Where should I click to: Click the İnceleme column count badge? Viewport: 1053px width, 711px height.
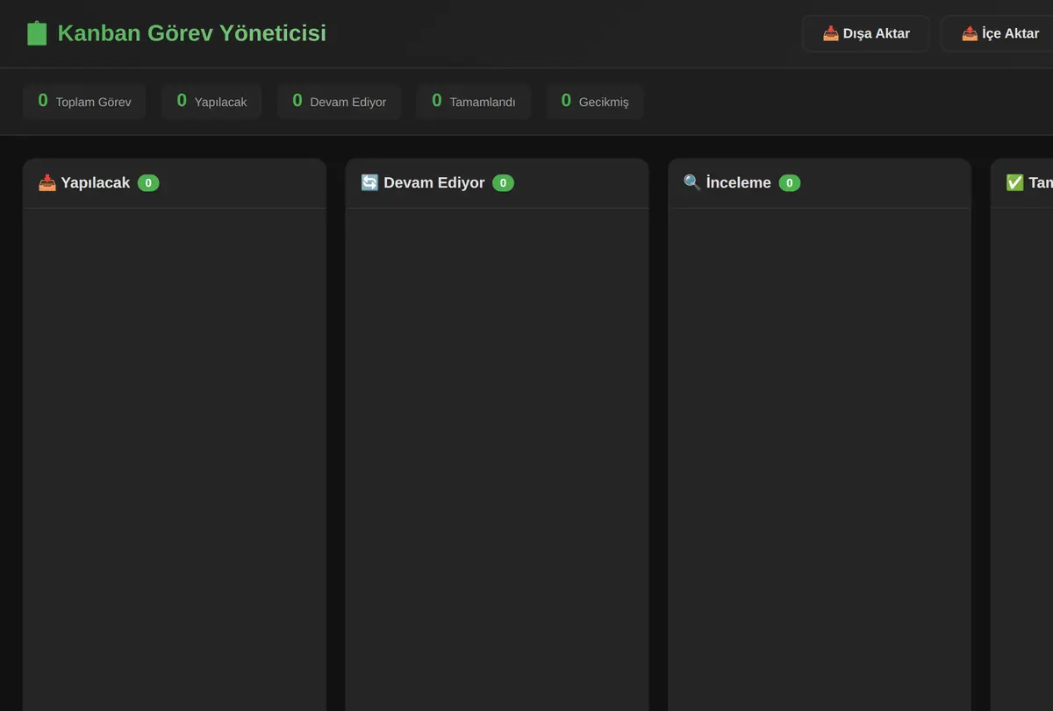point(790,183)
